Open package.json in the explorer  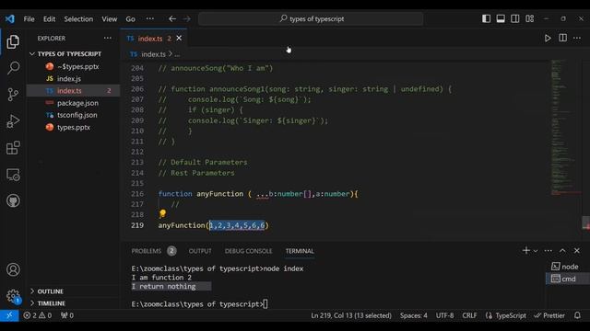tap(74, 103)
